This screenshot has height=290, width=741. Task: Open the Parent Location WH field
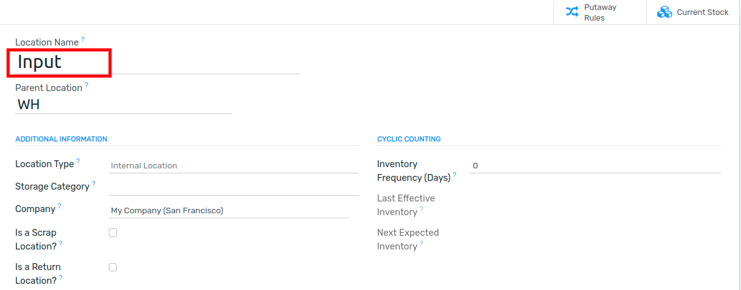click(123, 105)
